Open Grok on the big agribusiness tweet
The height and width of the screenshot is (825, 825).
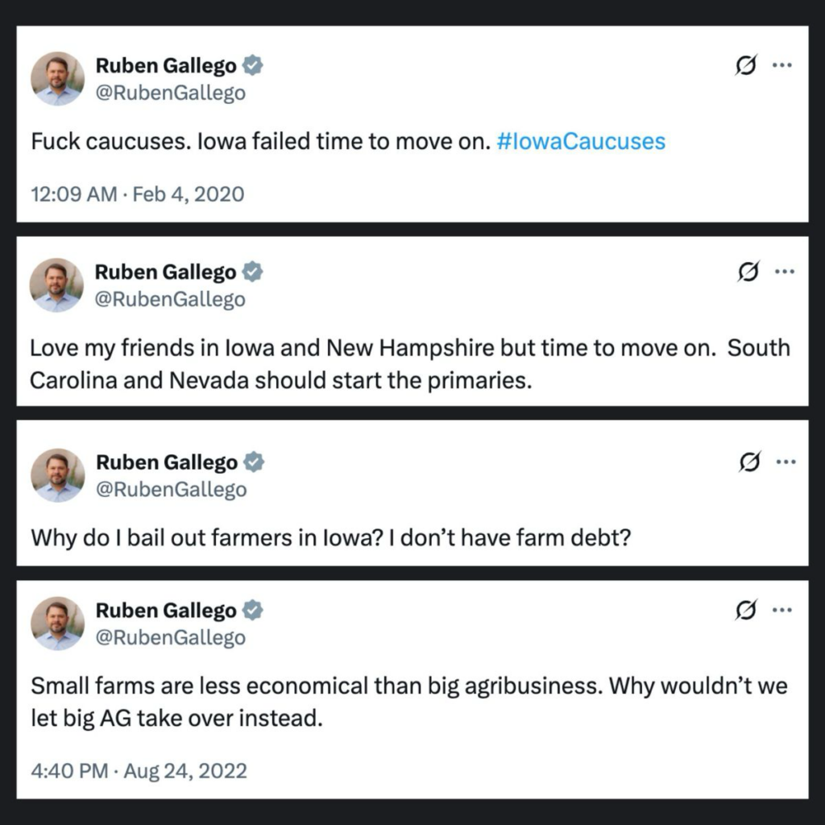pyautogui.click(x=748, y=611)
